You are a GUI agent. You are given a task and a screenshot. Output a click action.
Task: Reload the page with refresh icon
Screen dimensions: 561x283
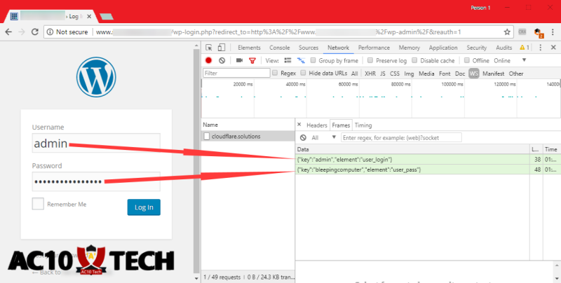(34, 32)
